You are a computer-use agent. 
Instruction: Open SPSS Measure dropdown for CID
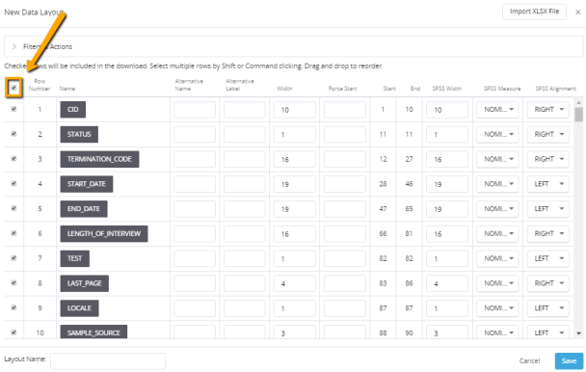(497, 110)
